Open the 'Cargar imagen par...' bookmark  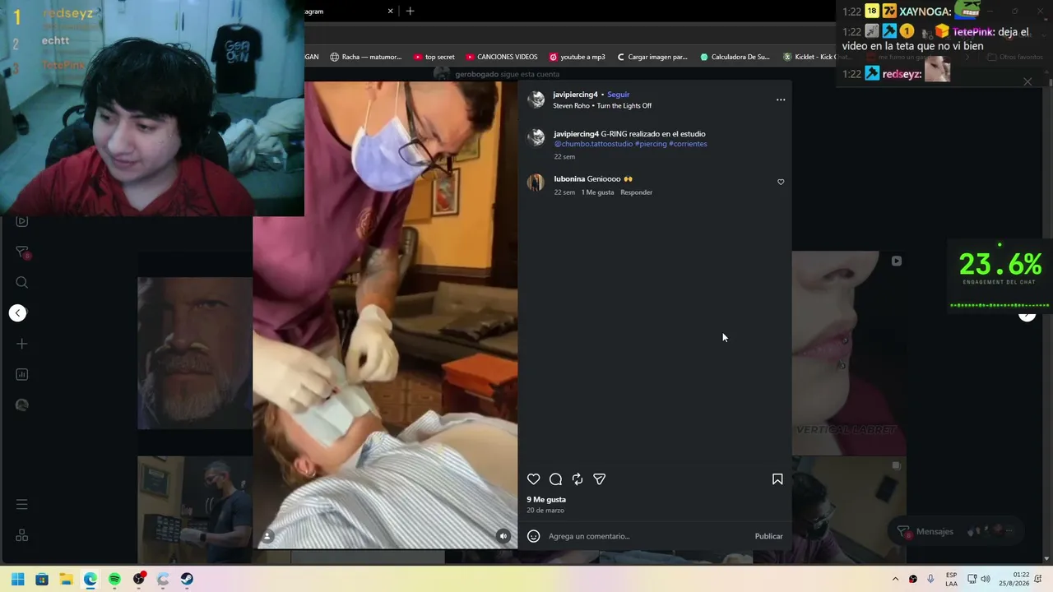(652, 57)
